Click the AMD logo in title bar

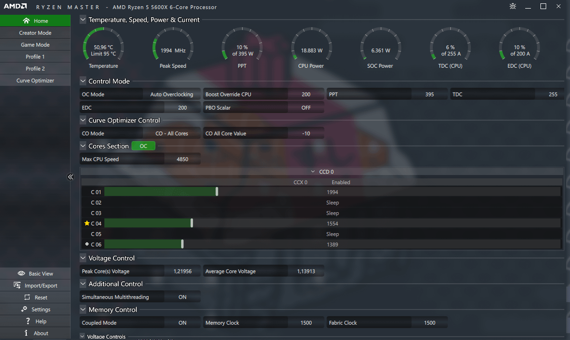pos(15,6)
